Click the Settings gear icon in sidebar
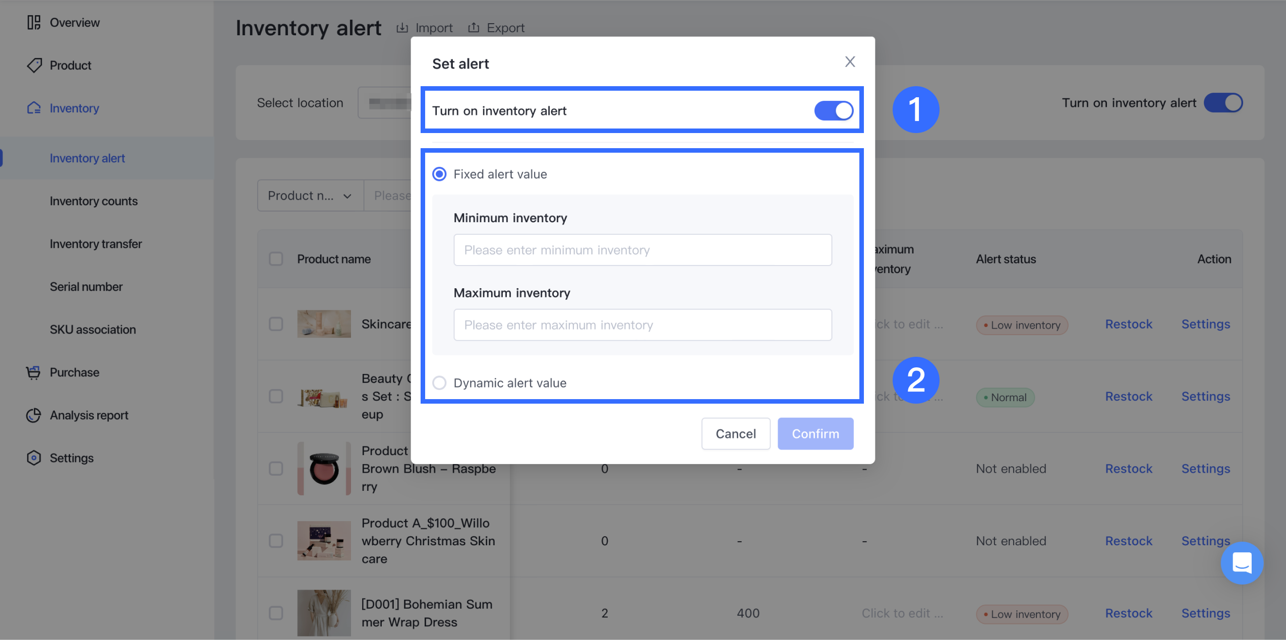This screenshot has height=640, width=1286. 34,458
